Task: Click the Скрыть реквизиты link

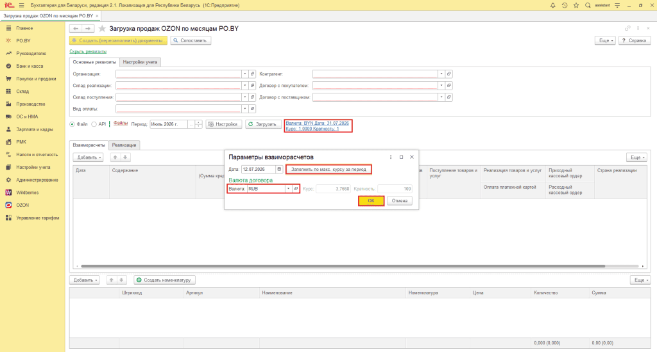Action: 88,51
